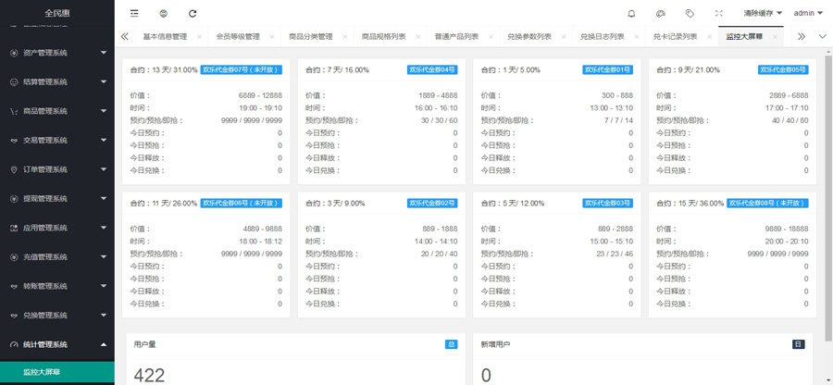The height and width of the screenshot is (385, 833).
Task: Open the 清除缓存 dropdown
Action: (x=763, y=14)
